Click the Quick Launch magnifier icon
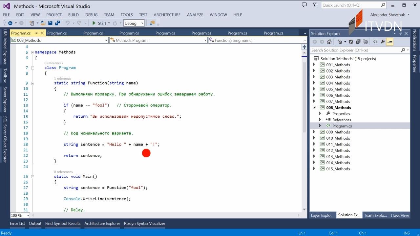420x236 pixels. (383, 5)
